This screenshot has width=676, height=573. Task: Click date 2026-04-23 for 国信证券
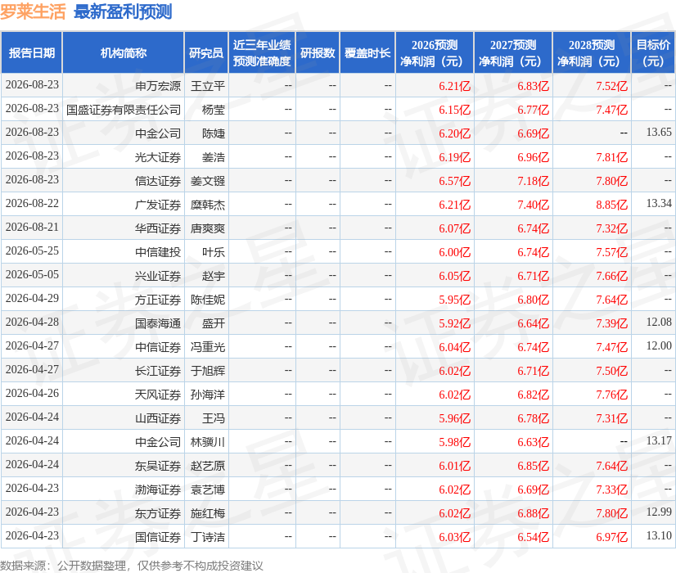[33, 535]
